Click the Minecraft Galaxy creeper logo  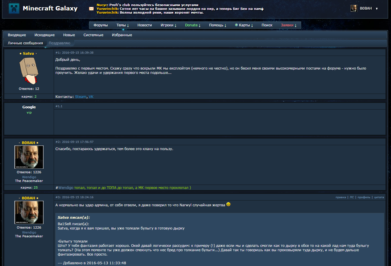[x=14, y=8]
